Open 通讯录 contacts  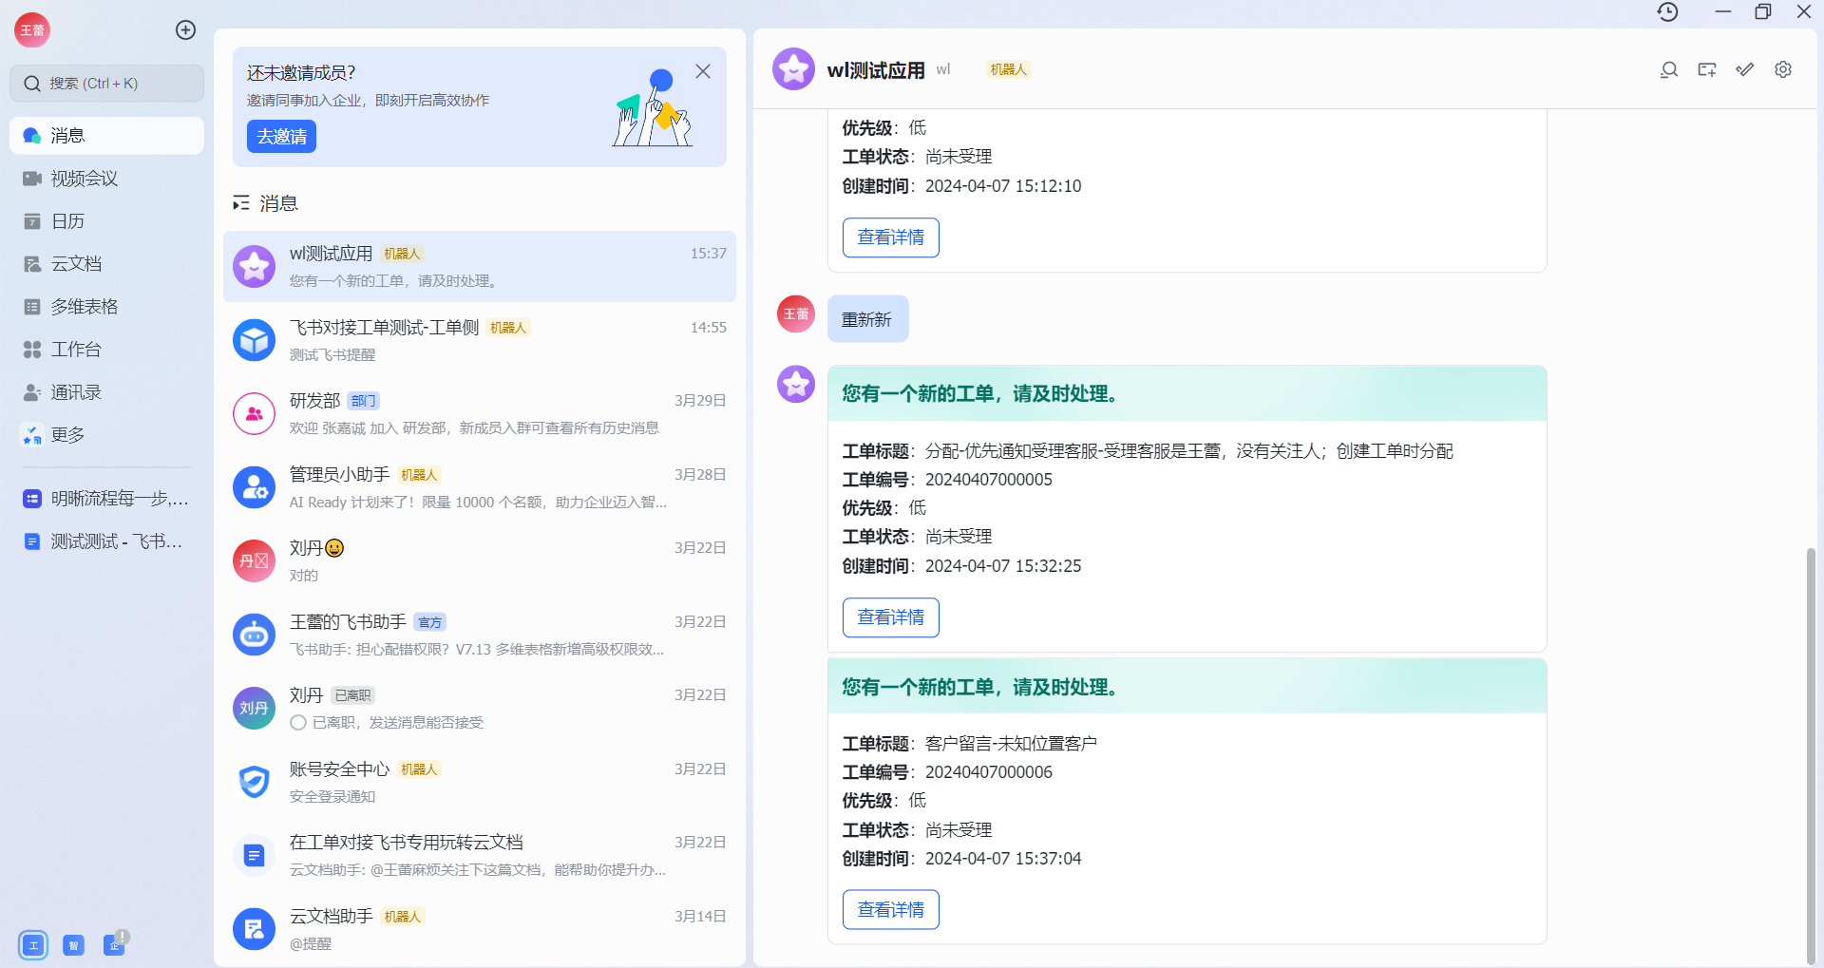click(106, 392)
